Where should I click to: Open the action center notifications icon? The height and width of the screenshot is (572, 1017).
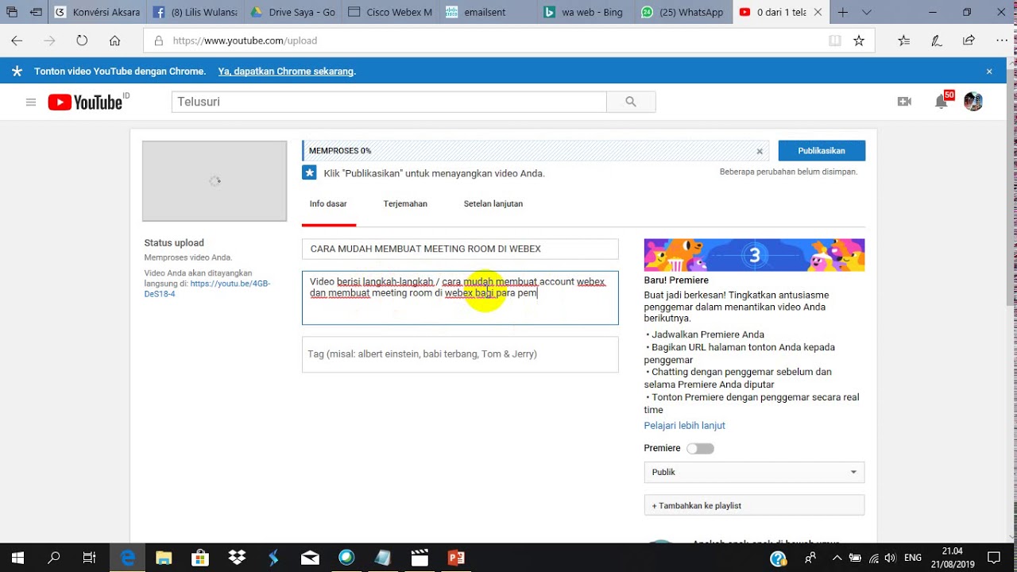coord(994,558)
